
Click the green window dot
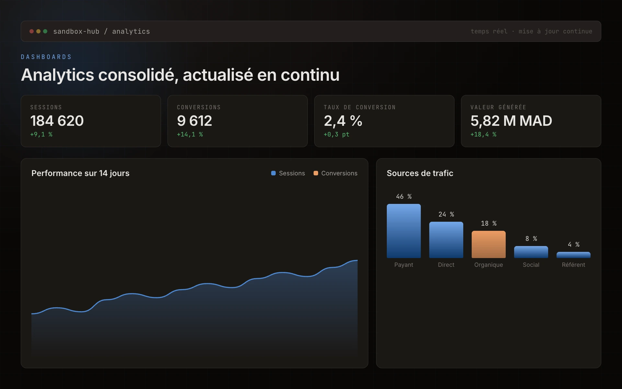point(45,31)
